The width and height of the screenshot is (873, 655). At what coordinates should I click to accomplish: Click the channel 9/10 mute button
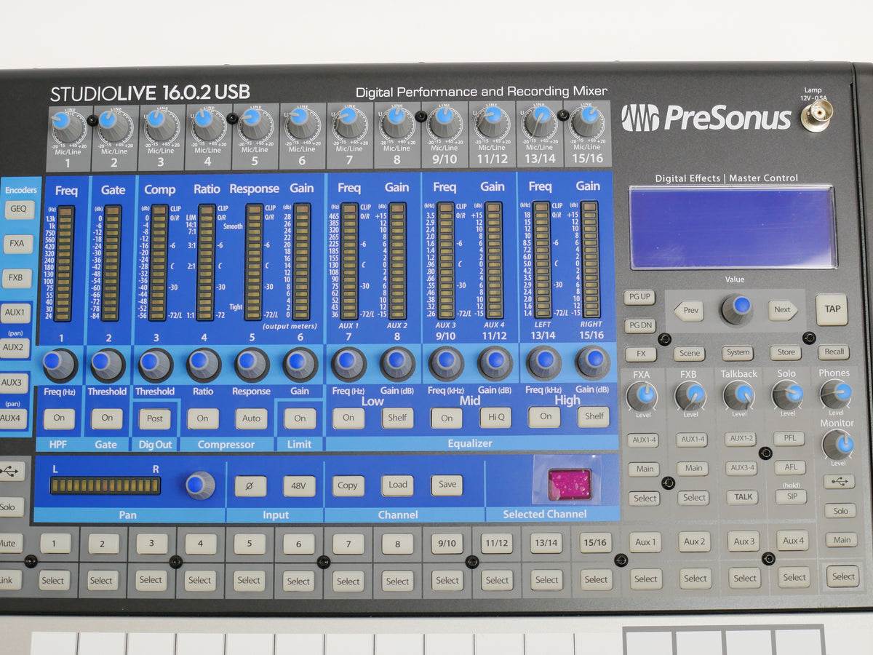click(x=447, y=543)
